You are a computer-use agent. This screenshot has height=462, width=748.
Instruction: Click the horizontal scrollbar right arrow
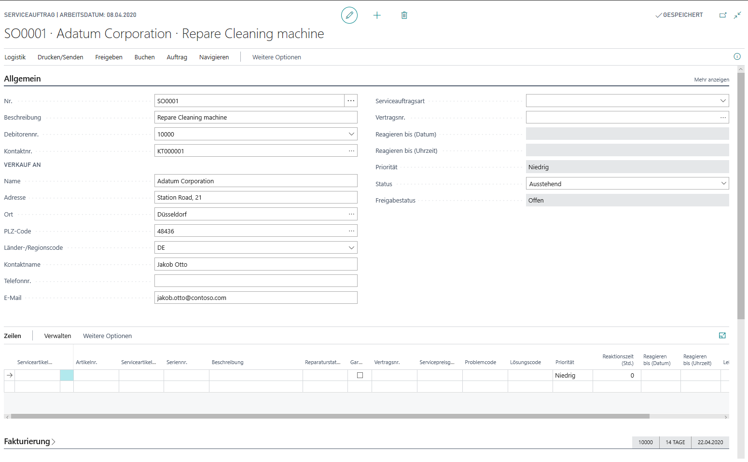tap(726, 416)
